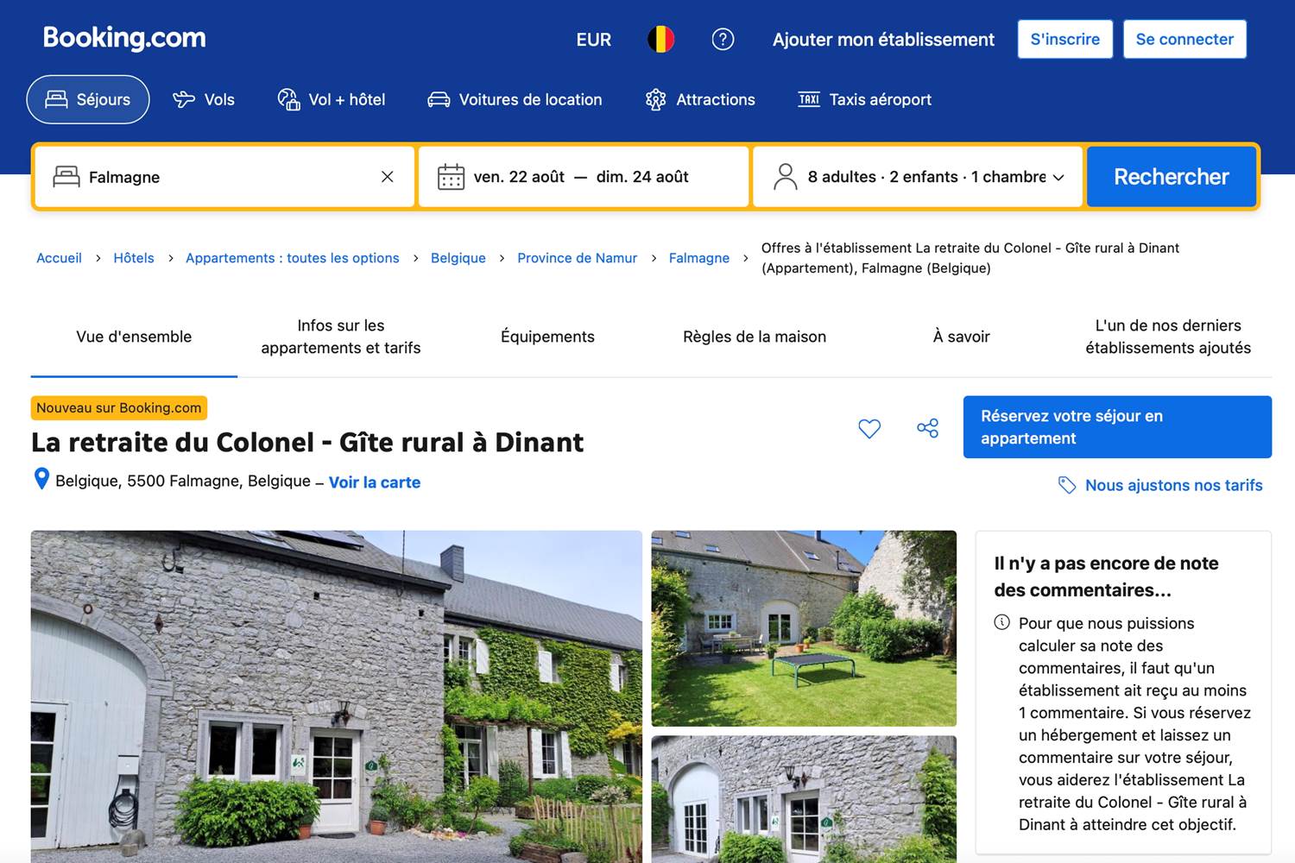Open the À savoir tab
The image size is (1295, 863).
[x=961, y=337]
